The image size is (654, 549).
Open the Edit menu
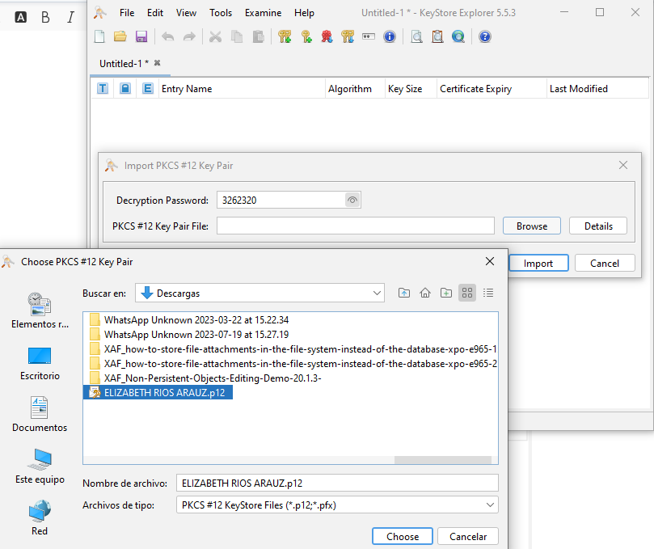(x=155, y=13)
